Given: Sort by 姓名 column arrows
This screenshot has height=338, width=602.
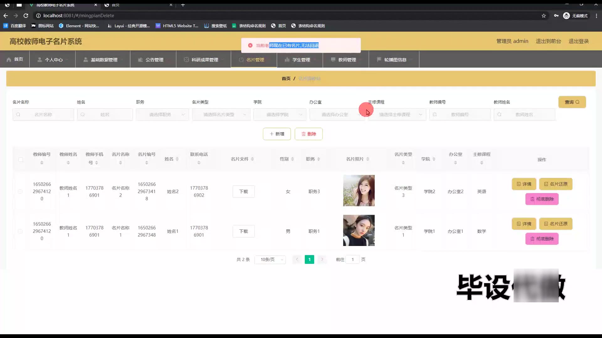Looking at the screenshot, I should (177, 159).
